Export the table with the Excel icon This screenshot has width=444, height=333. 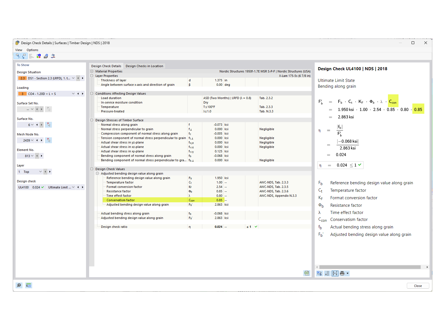coord(307,273)
